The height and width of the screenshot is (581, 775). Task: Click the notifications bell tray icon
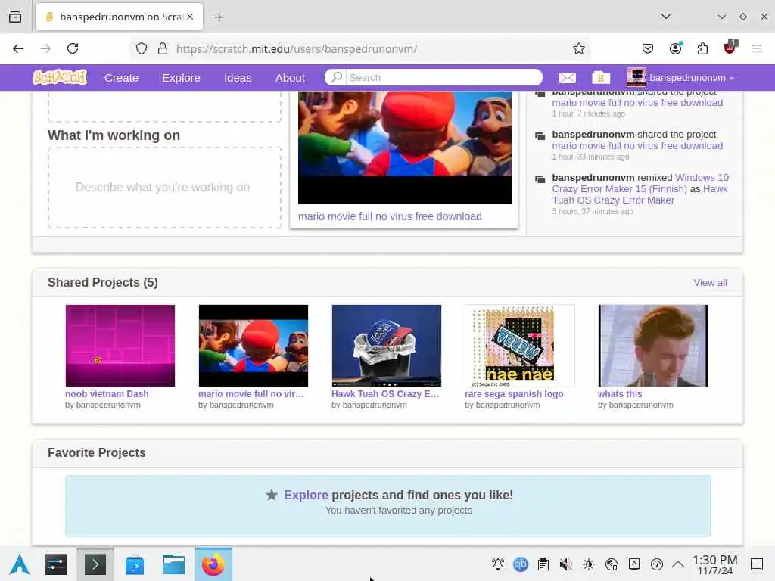[x=498, y=564]
